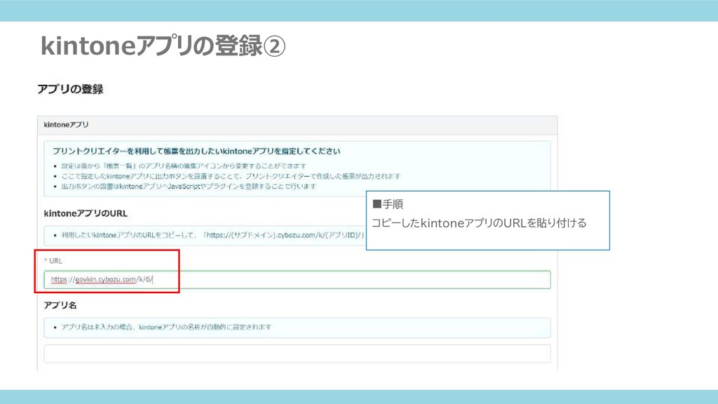Click the bold プリントクリエイターを利用して instruction heading
Viewport: 718px width, 404px height.
point(196,151)
